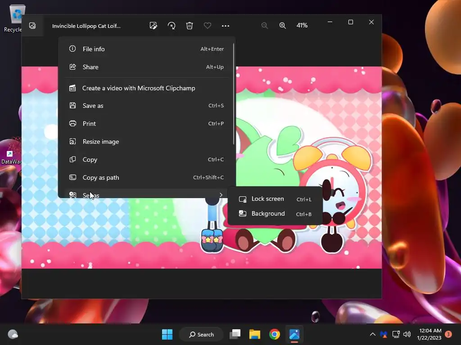Image resolution: width=461 pixels, height=345 pixels.
Task: Launch File Explorer from taskbar
Action: click(255, 334)
